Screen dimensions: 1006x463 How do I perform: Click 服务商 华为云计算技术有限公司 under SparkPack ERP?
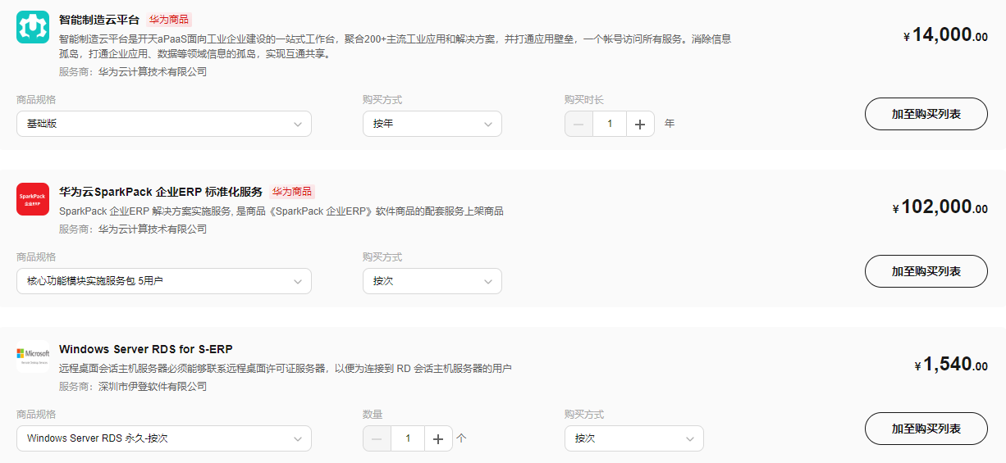[133, 229]
